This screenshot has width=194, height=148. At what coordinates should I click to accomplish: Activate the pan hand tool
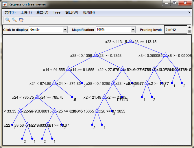(21, 20)
